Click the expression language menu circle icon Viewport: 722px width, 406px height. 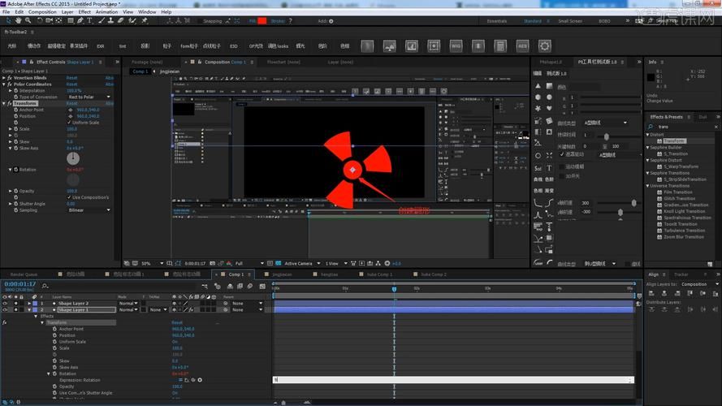tap(200, 380)
